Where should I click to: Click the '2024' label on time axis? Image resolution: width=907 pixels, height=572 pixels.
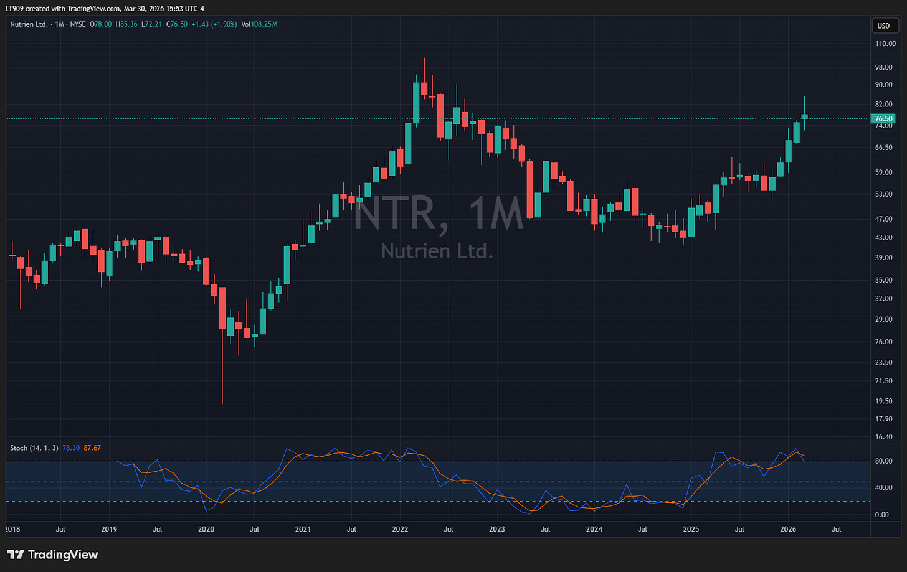click(594, 529)
